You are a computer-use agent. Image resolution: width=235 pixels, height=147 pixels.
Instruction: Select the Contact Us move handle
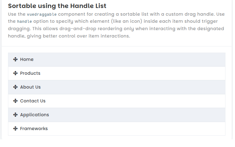pyautogui.click(x=15, y=101)
